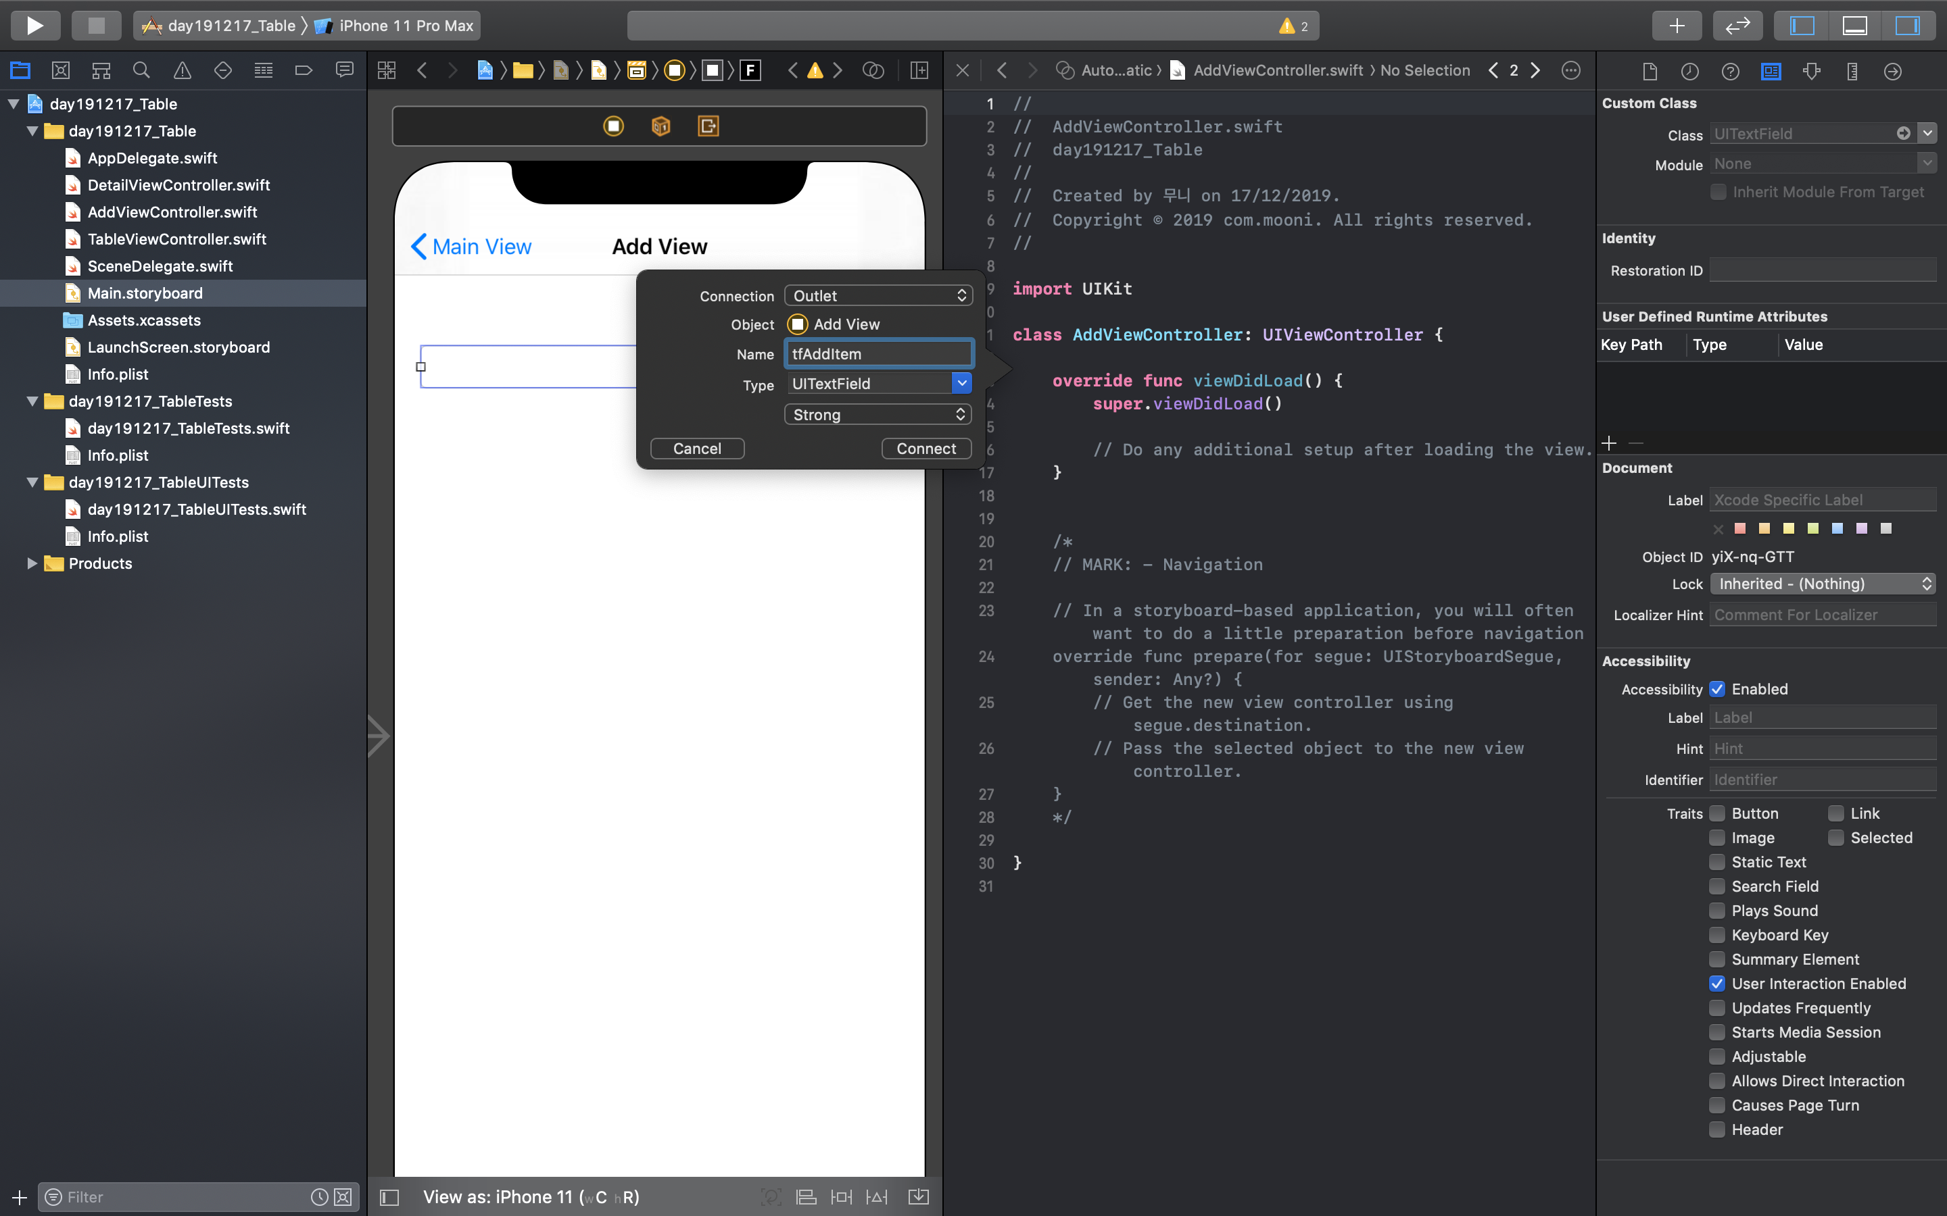Toggle the document outline button at canvas bottom
The width and height of the screenshot is (1947, 1216).
point(389,1196)
